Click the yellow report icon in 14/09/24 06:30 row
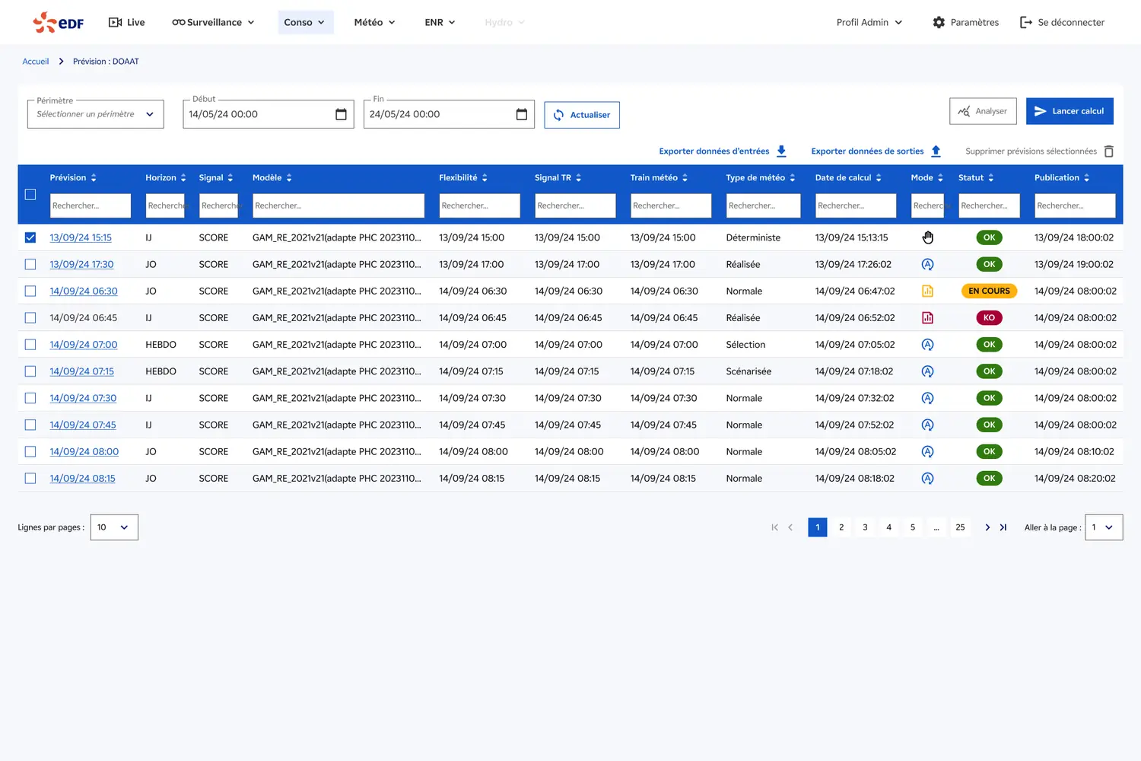1141x761 pixels. click(x=928, y=291)
